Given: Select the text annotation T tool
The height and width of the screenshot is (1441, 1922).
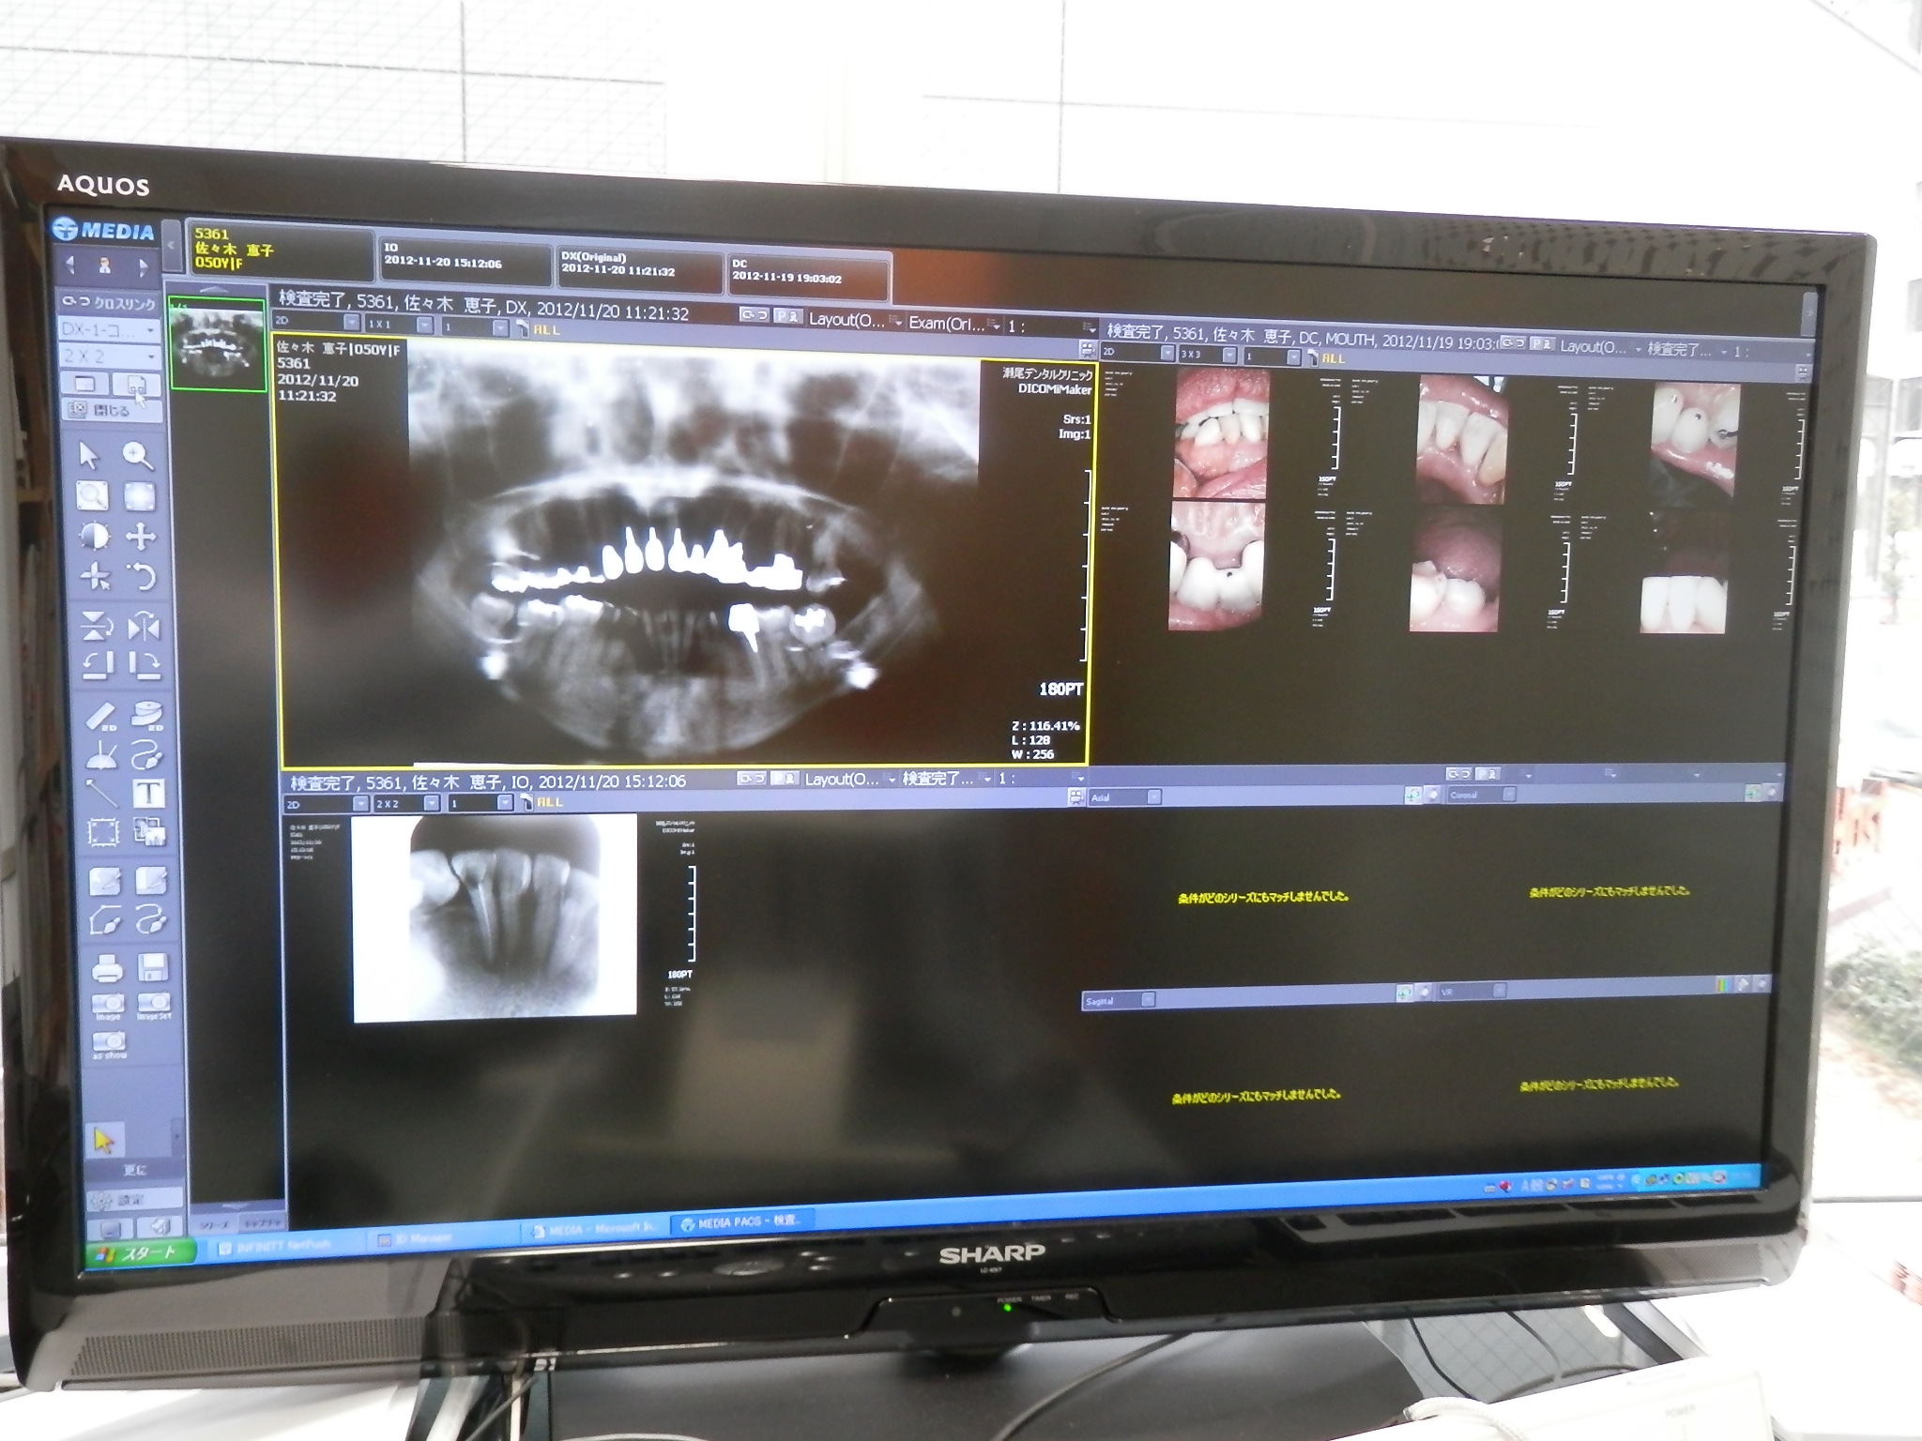Looking at the screenshot, I should point(148,794).
